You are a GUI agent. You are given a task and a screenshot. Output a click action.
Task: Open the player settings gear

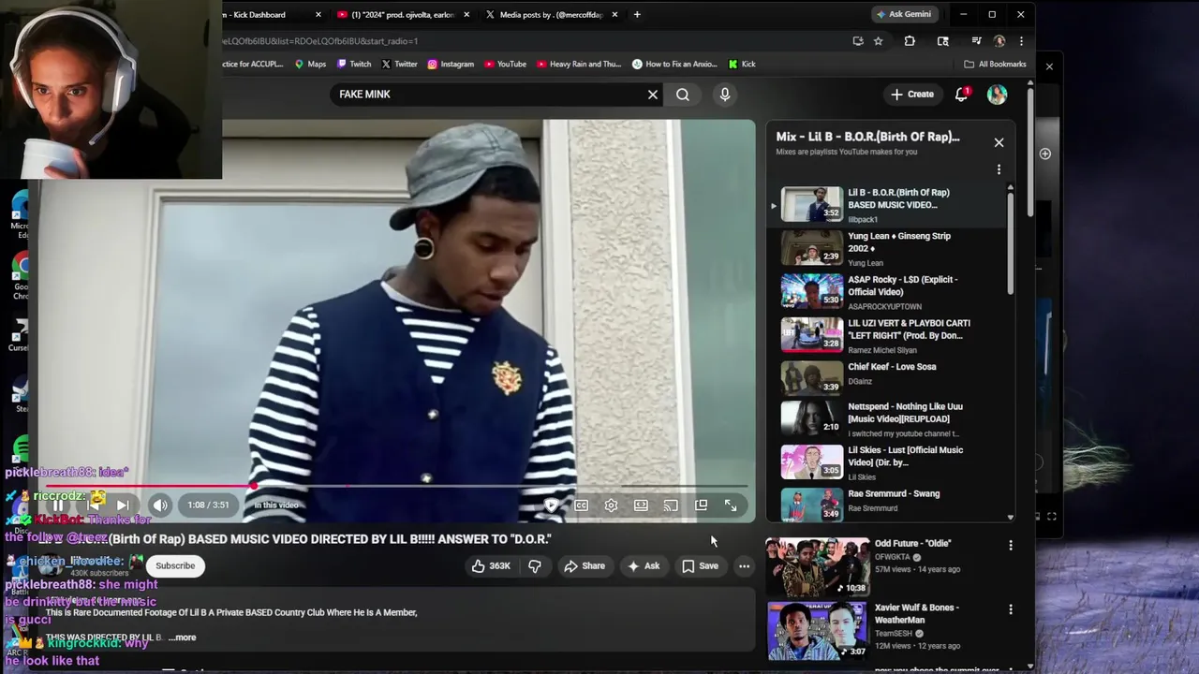click(611, 505)
